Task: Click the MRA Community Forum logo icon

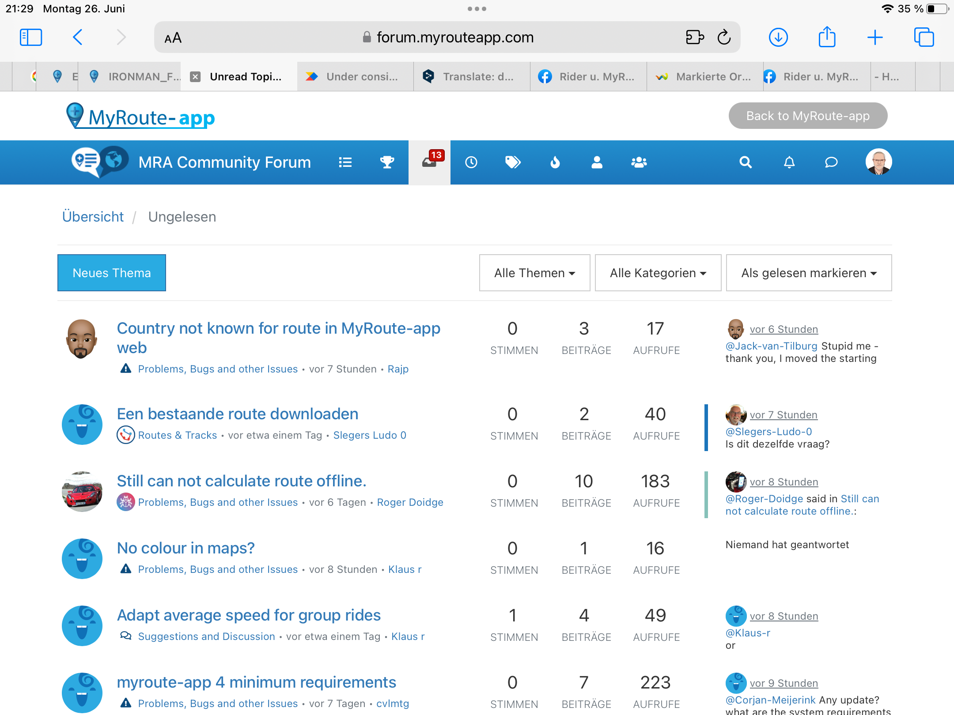Action: click(x=100, y=162)
